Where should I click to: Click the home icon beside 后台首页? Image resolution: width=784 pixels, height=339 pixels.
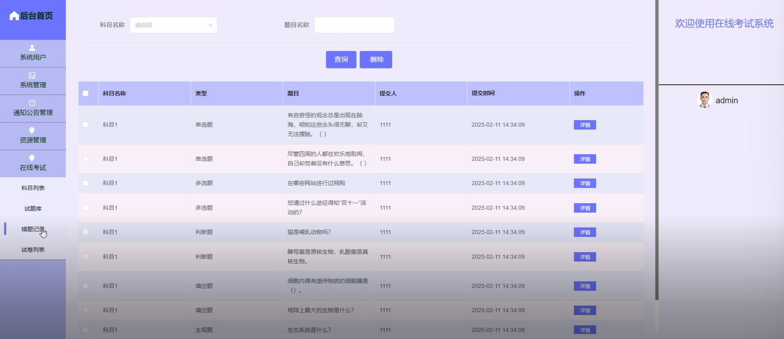(x=14, y=16)
